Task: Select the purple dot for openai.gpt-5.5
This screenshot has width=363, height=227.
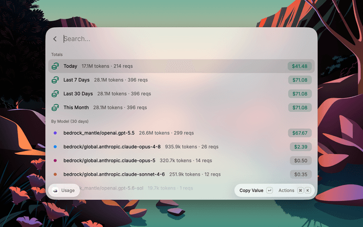Action: click(x=55, y=133)
